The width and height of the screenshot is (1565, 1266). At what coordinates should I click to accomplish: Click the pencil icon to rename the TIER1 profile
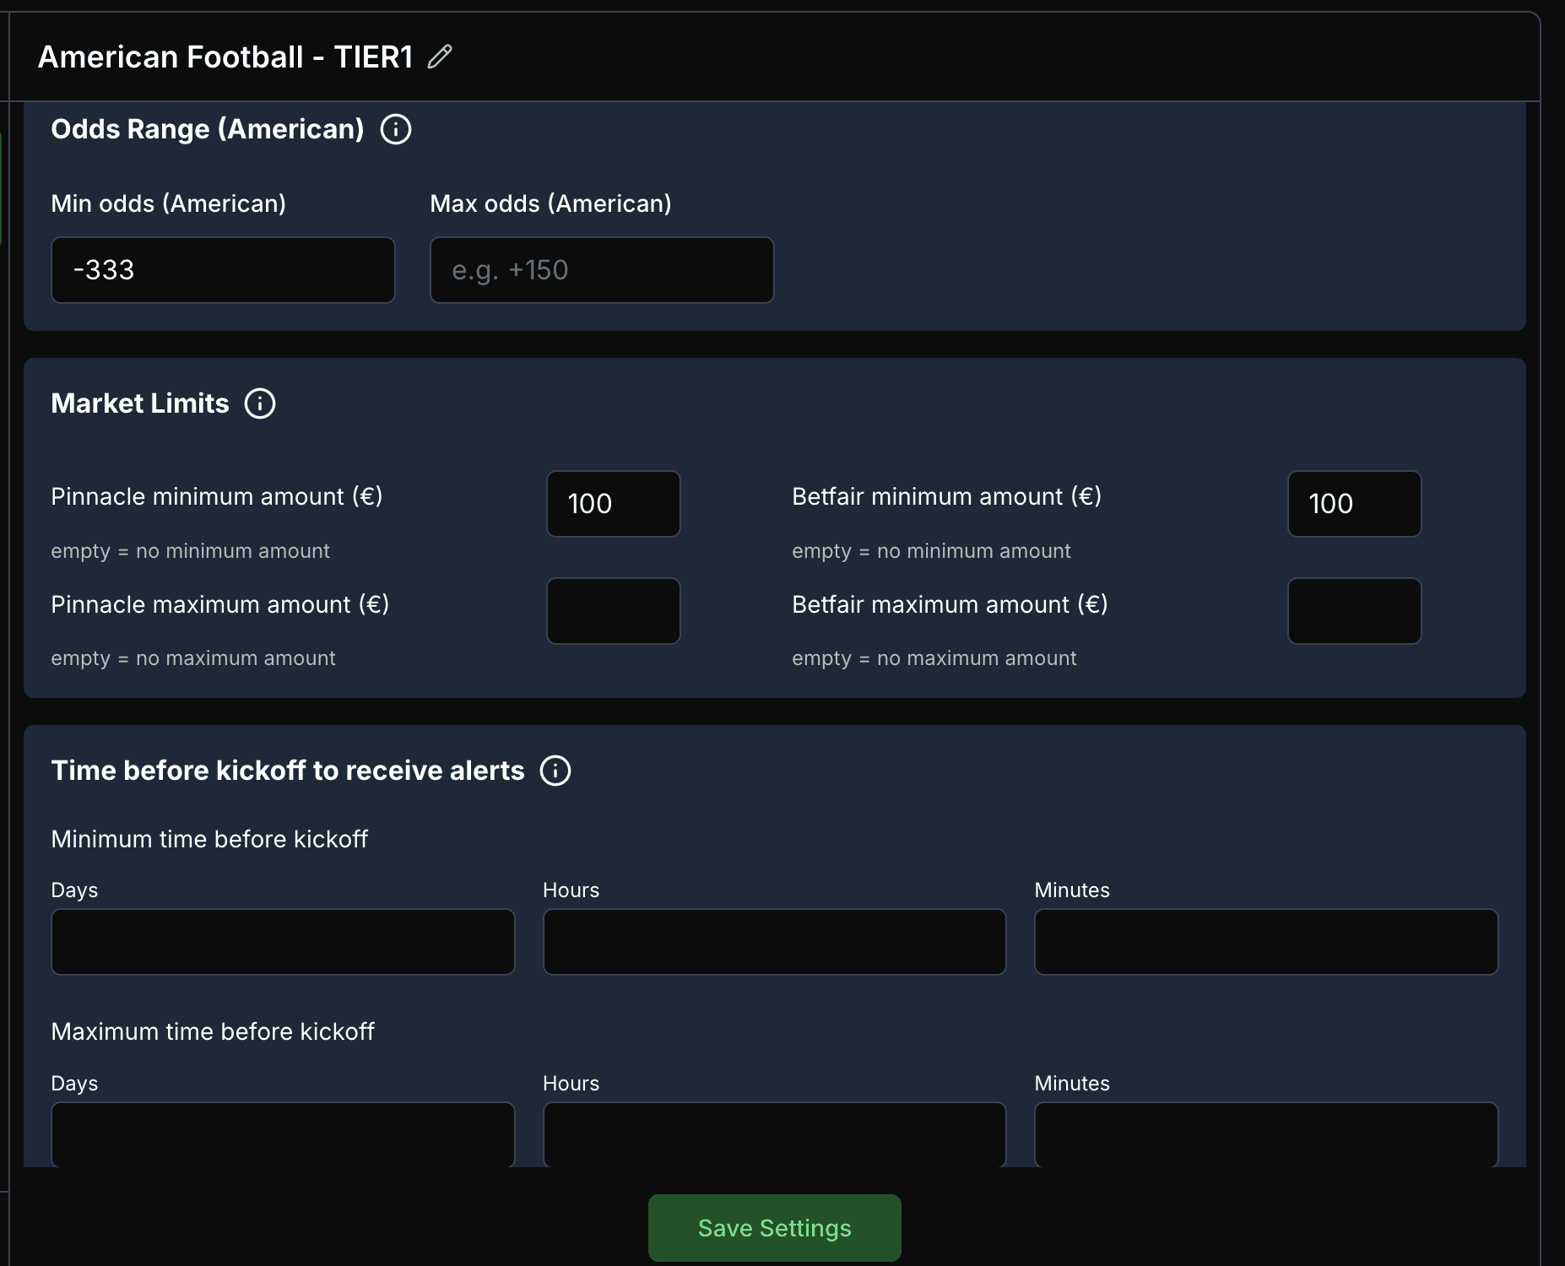pos(439,57)
